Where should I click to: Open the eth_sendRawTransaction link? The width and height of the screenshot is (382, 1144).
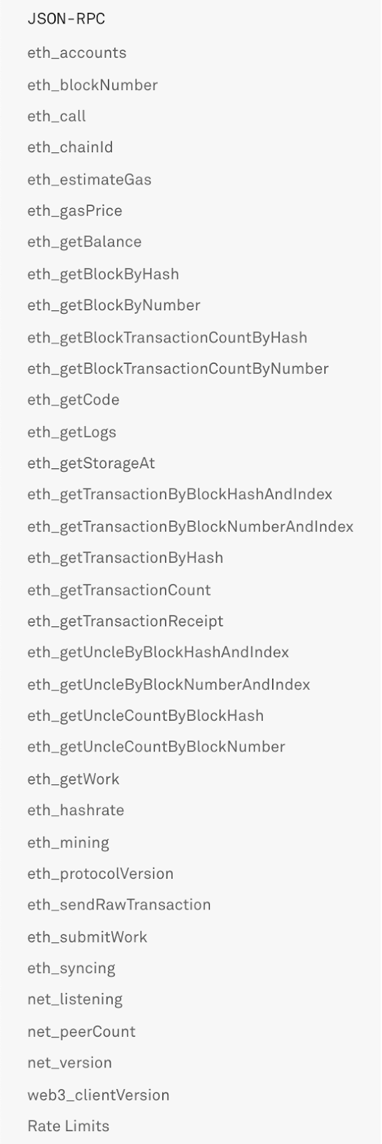point(119,904)
